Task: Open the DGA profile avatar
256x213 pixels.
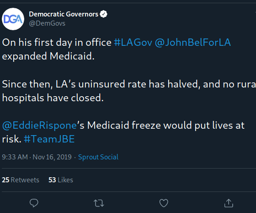Action: coord(13,19)
